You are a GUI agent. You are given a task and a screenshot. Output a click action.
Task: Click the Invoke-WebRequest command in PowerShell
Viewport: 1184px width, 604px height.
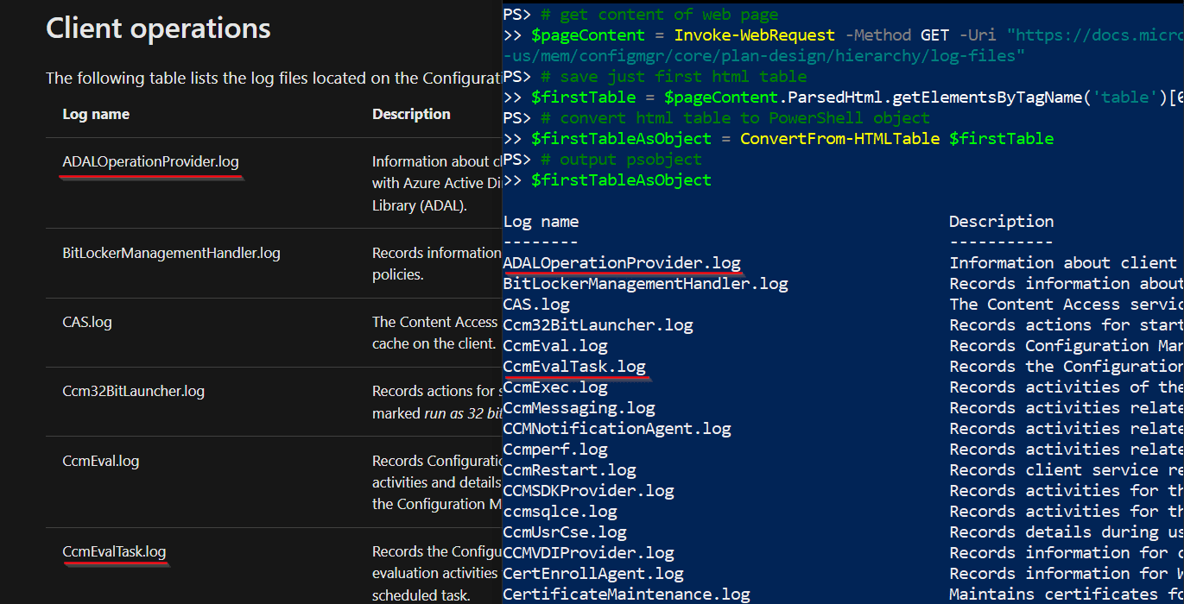(x=754, y=35)
